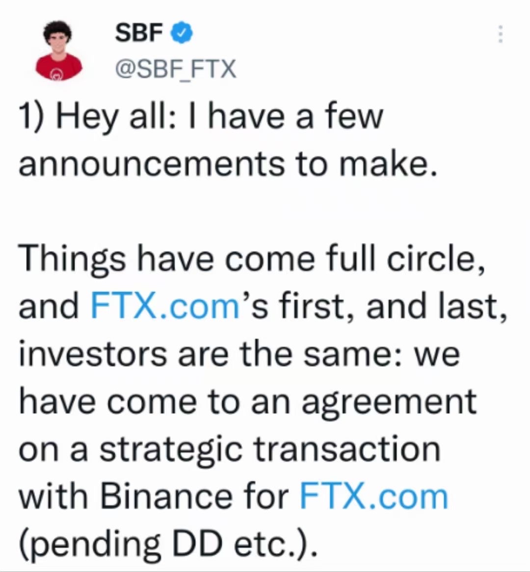This screenshot has width=530, height=572.
Task: Open the tweet's three-dot more options menu
Action: click(x=500, y=34)
